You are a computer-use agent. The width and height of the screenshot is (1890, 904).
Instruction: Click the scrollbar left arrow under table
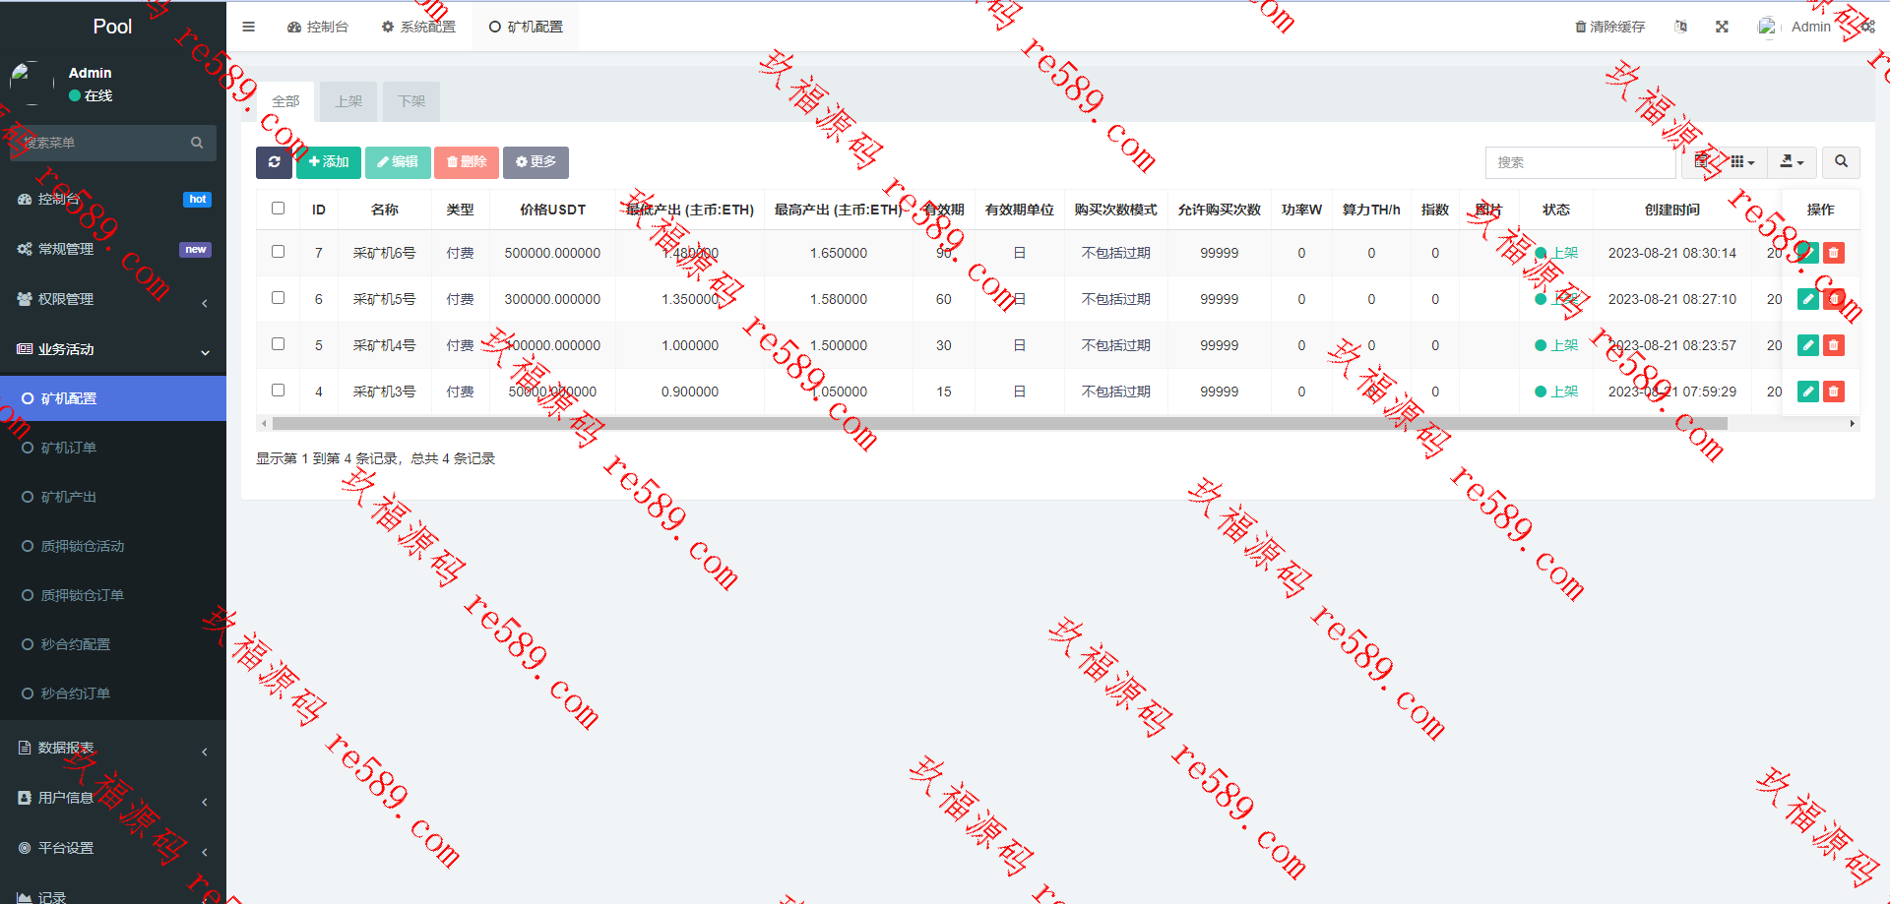[263, 424]
